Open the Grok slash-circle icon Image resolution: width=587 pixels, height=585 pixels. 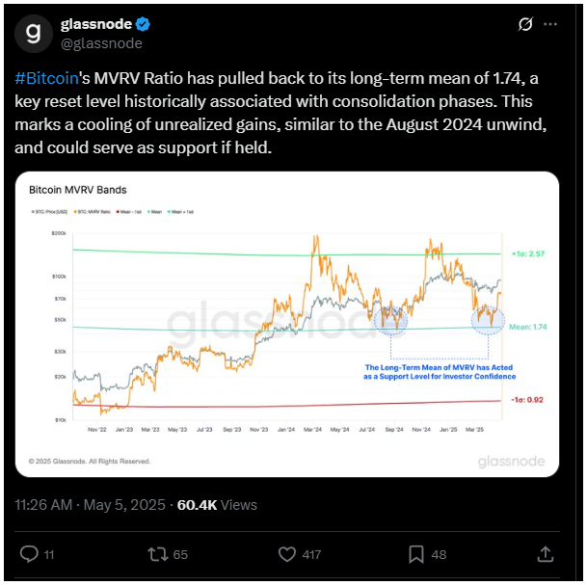click(525, 24)
